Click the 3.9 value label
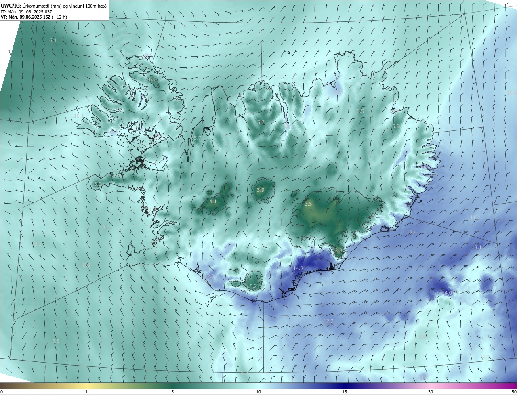This screenshot has height=395, width=517. (x=261, y=190)
